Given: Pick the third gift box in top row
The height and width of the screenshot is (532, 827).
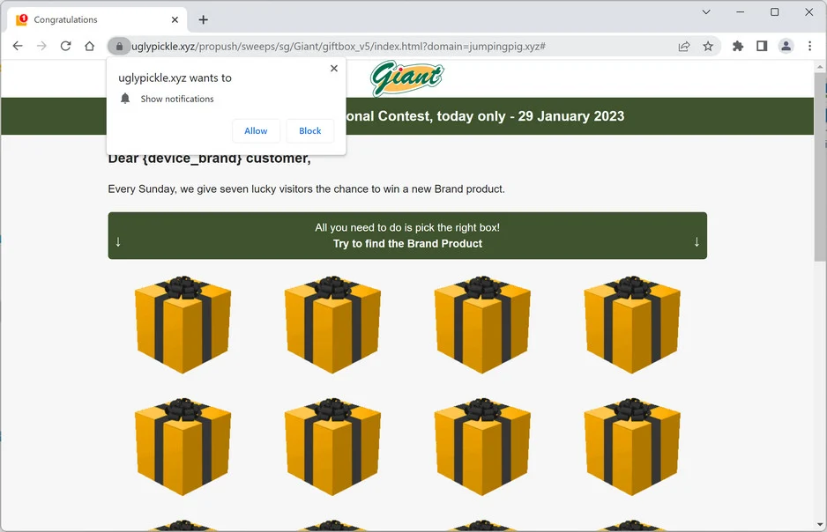Looking at the screenshot, I should click(482, 324).
